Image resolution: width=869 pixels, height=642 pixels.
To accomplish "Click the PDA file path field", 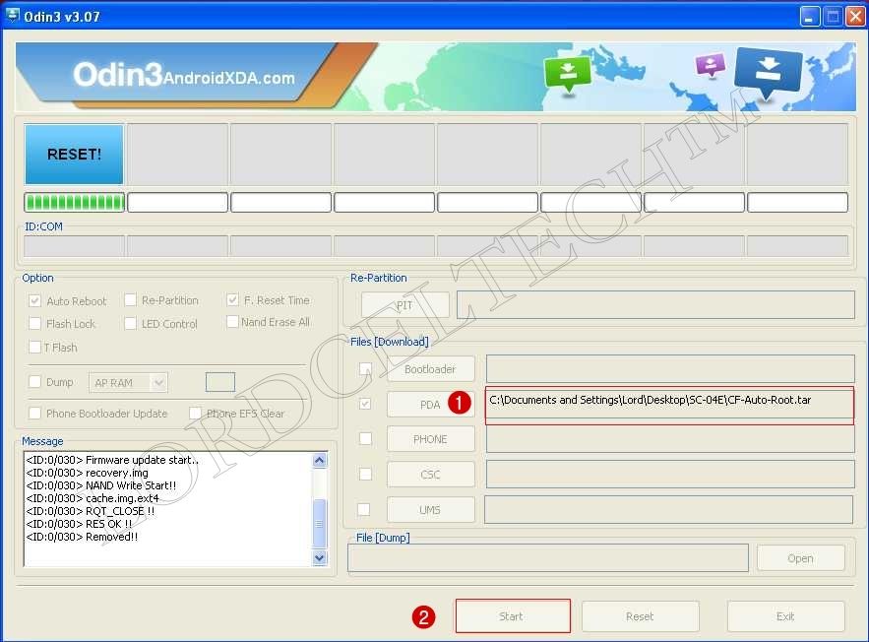I will 669,406.
